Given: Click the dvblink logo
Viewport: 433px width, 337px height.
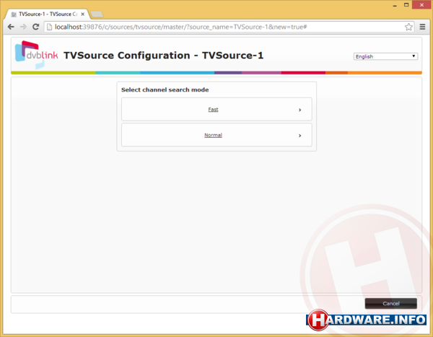Looking at the screenshot, I should point(37,55).
